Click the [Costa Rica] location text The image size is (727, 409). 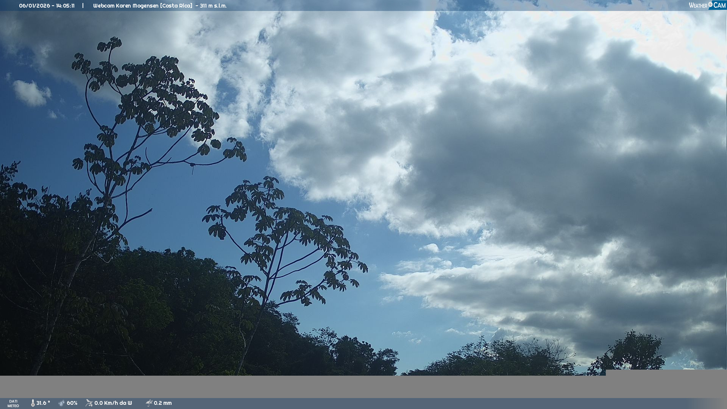176,6
